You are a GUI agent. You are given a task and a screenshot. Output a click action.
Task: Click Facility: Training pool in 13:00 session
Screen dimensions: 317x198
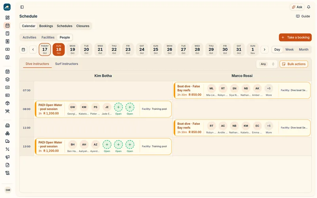[x=155, y=146]
